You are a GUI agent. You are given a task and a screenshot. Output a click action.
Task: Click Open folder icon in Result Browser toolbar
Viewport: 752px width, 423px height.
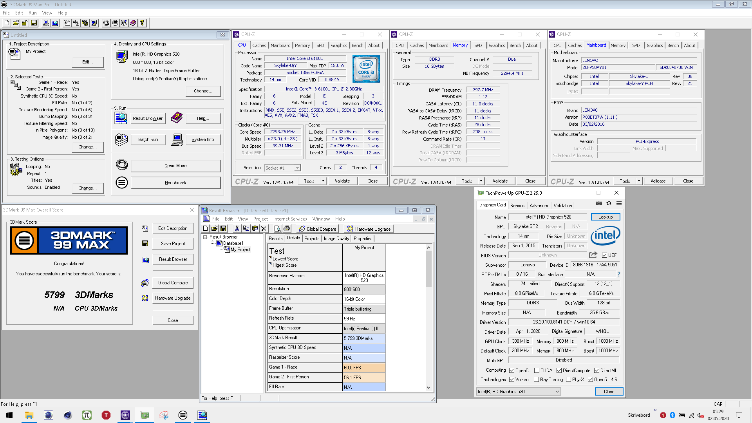(214, 229)
